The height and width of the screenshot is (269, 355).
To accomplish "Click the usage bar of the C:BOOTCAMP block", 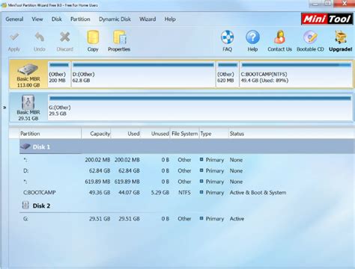I will [297, 65].
